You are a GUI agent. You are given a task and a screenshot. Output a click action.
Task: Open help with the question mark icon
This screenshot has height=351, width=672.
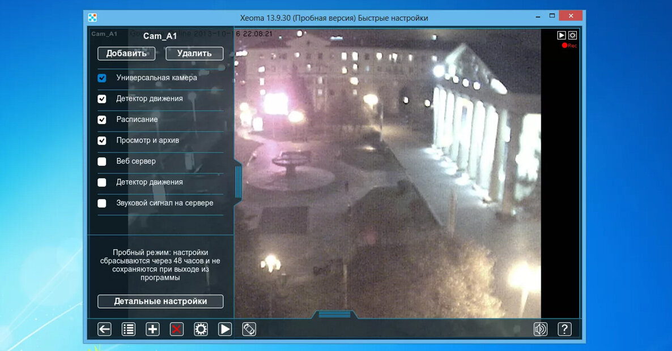[564, 329]
